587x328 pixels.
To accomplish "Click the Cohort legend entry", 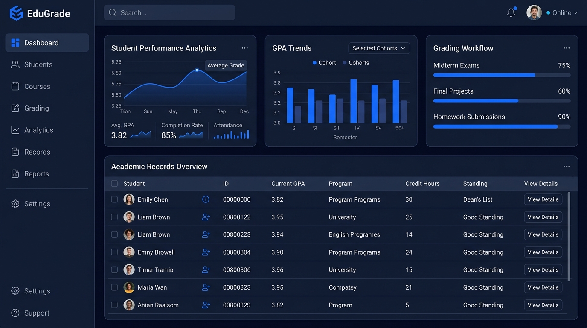I will (x=324, y=63).
